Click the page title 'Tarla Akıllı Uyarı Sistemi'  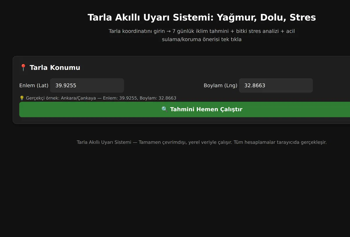click(202, 17)
